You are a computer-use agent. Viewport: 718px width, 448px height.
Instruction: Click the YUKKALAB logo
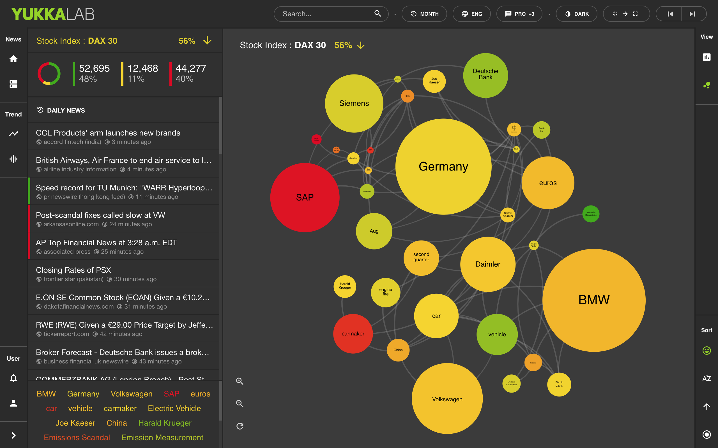53,14
